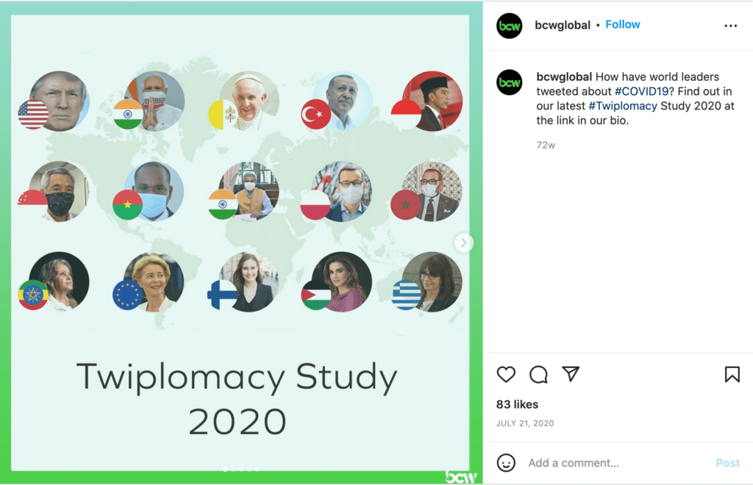Click bcw avatar beside the caption
This screenshot has height=485, width=753.
pyautogui.click(x=509, y=82)
